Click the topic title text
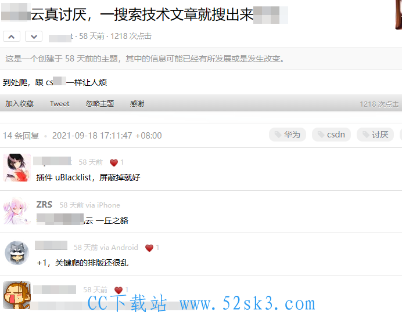Screen dimensions: 402x312 pyautogui.click(x=145, y=14)
